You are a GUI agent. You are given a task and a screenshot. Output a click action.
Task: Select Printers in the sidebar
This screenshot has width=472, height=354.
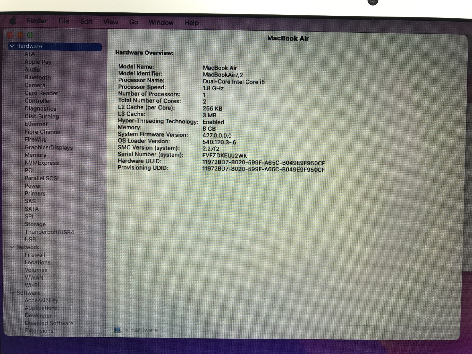[x=35, y=194]
